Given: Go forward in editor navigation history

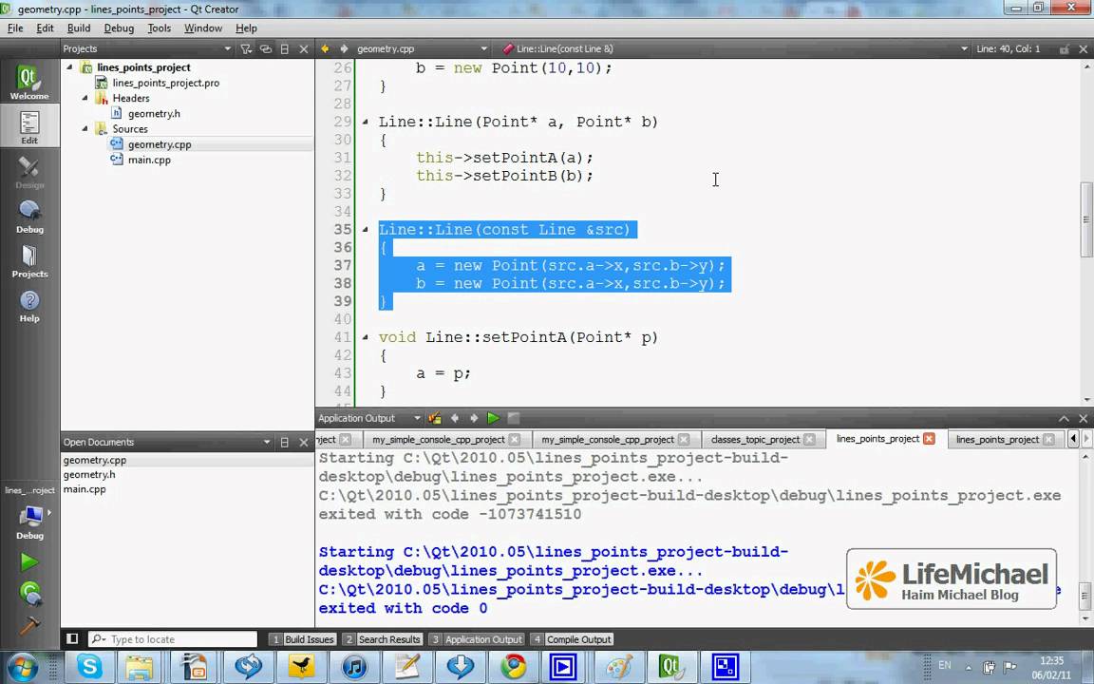Looking at the screenshot, I should [344, 48].
